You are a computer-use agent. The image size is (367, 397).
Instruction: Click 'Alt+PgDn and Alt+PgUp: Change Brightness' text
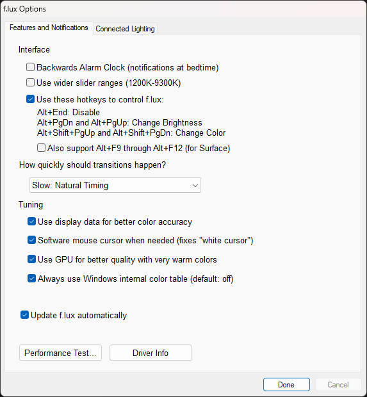click(120, 122)
